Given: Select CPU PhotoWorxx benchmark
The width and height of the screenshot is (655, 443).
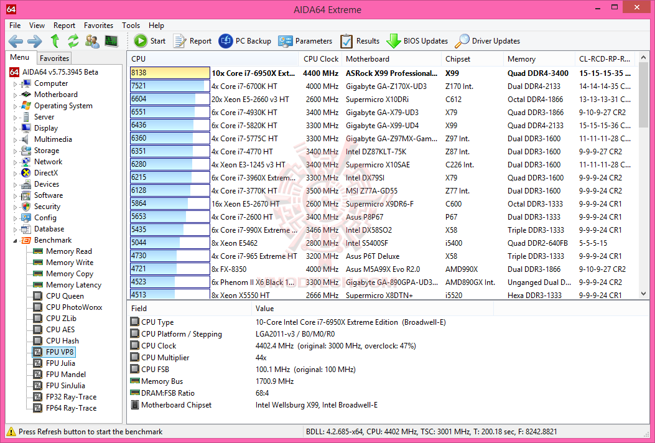Looking at the screenshot, I should click(74, 307).
